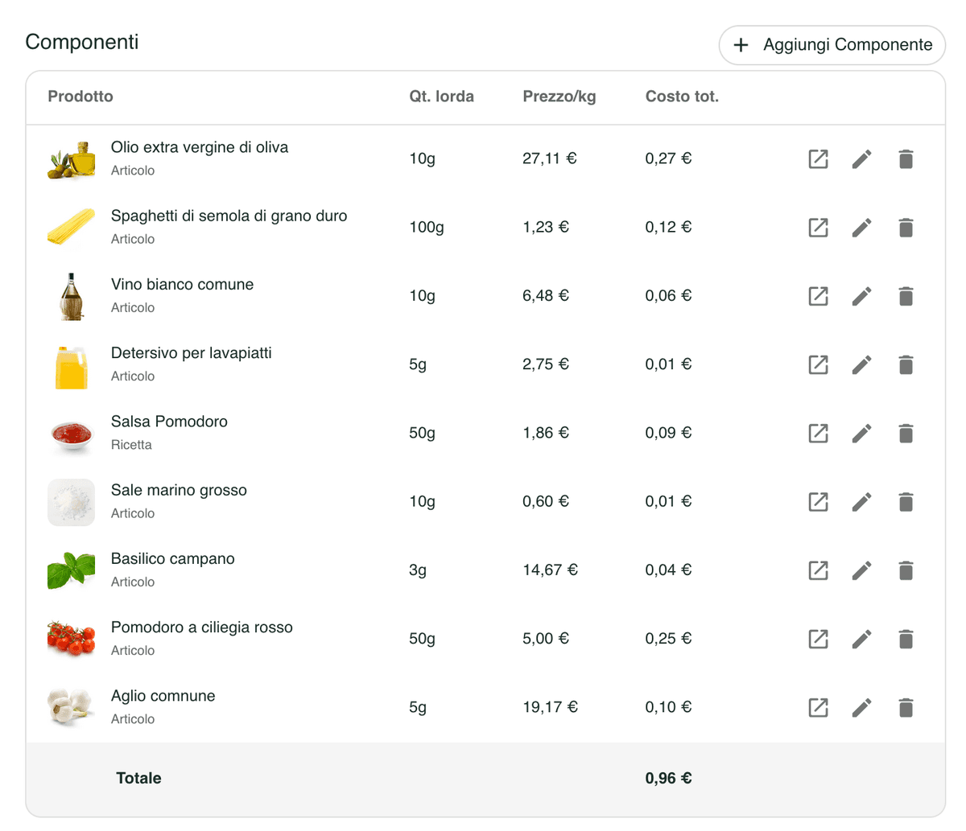Screen dimensions: 966x831
Task: Delete the Detersivo per lavapiatti component
Action: (906, 365)
